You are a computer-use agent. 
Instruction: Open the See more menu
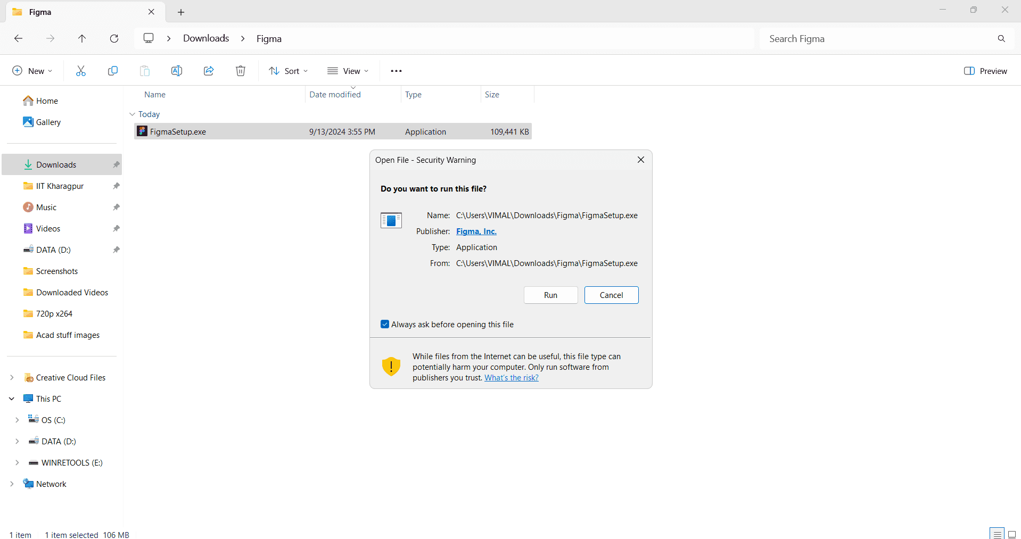(396, 70)
